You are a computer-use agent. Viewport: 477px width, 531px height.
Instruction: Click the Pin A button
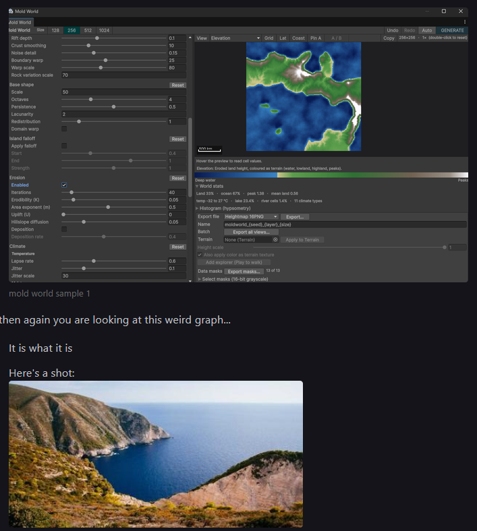coord(316,38)
